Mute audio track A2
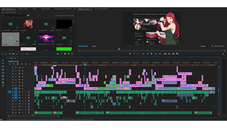This screenshot has width=227, height=128. pyautogui.click(x=22, y=95)
